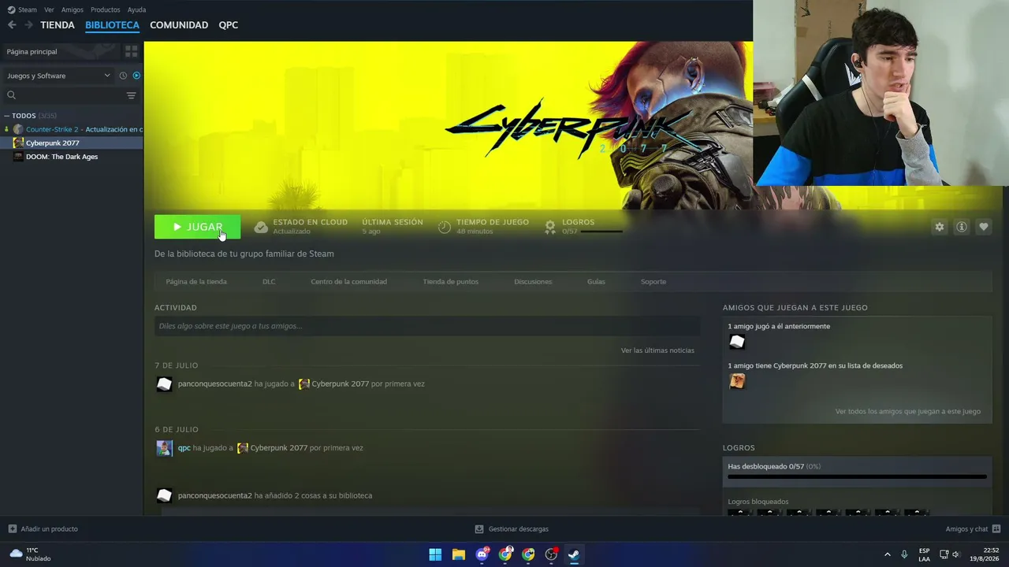Click Ver todos los amigos link
This screenshot has width=1009, height=567.
[908, 412]
